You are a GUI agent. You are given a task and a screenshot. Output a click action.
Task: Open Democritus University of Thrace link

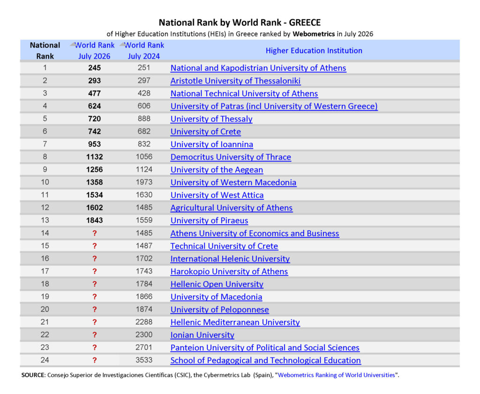click(231, 157)
